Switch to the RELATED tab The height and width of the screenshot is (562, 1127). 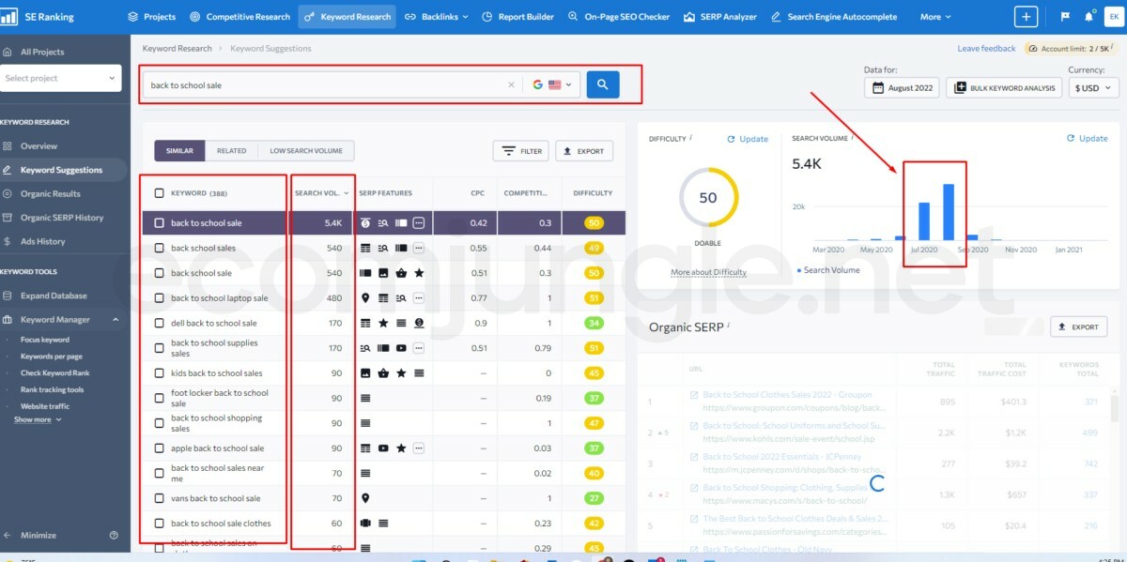pos(231,151)
